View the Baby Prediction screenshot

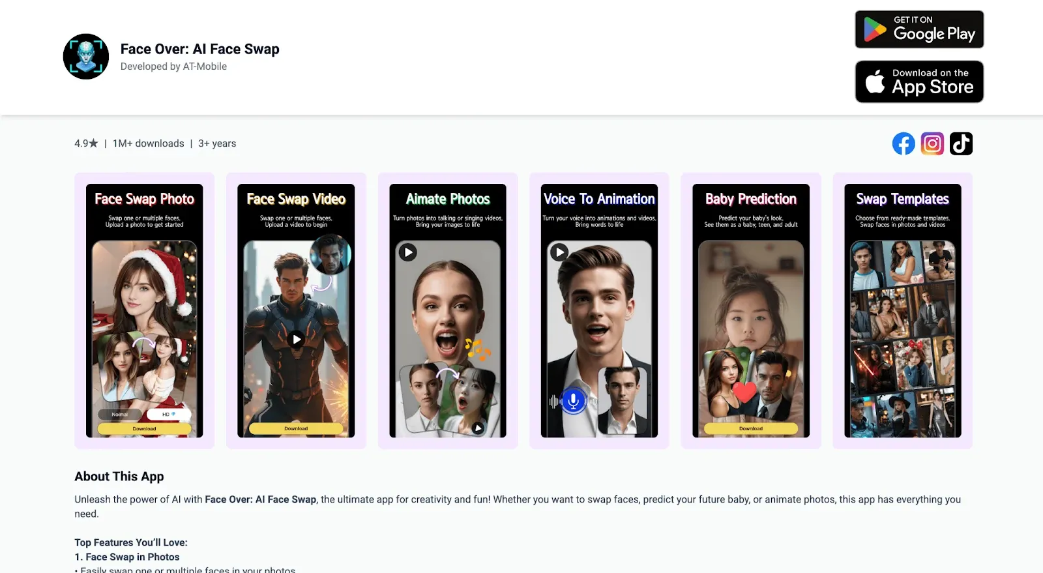(x=751, y=310)
